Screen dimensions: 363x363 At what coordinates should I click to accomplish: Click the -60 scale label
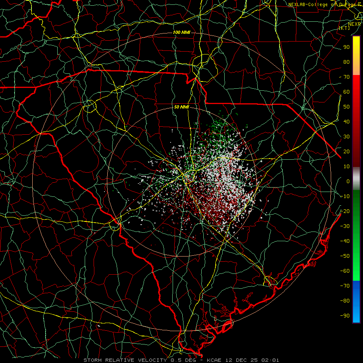click(345, 271)
